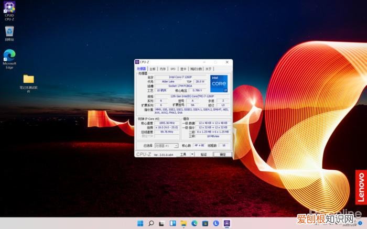Viewport: 367px width, 229px height.
Task: Open the Recycle Bin desktop icon
Action: point(9,33)
